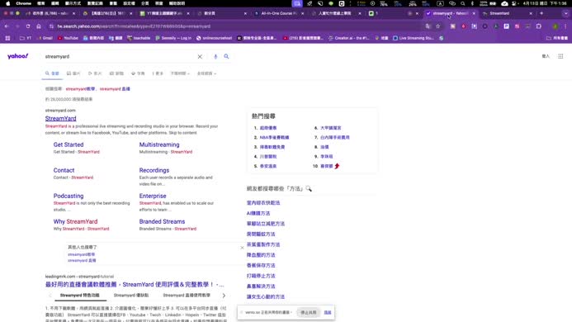Open the Live Streaming Stu... bookmark
This screenshot has height=322, width=572.
(414, 38)
